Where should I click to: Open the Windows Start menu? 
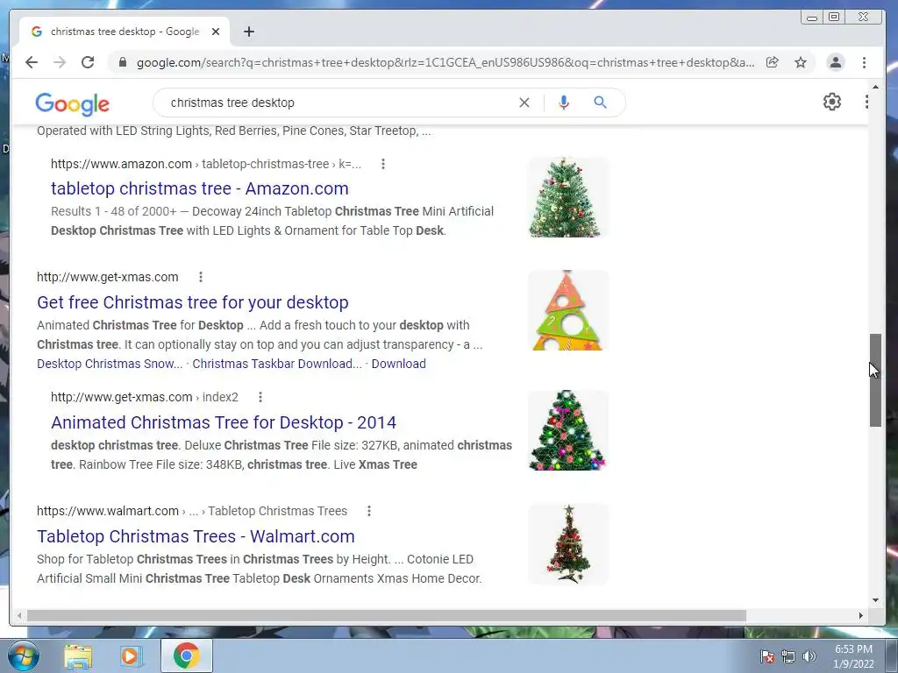22,655
